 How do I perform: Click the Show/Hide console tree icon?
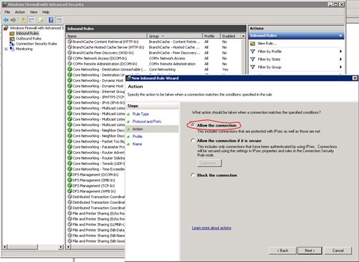point(31,20)
